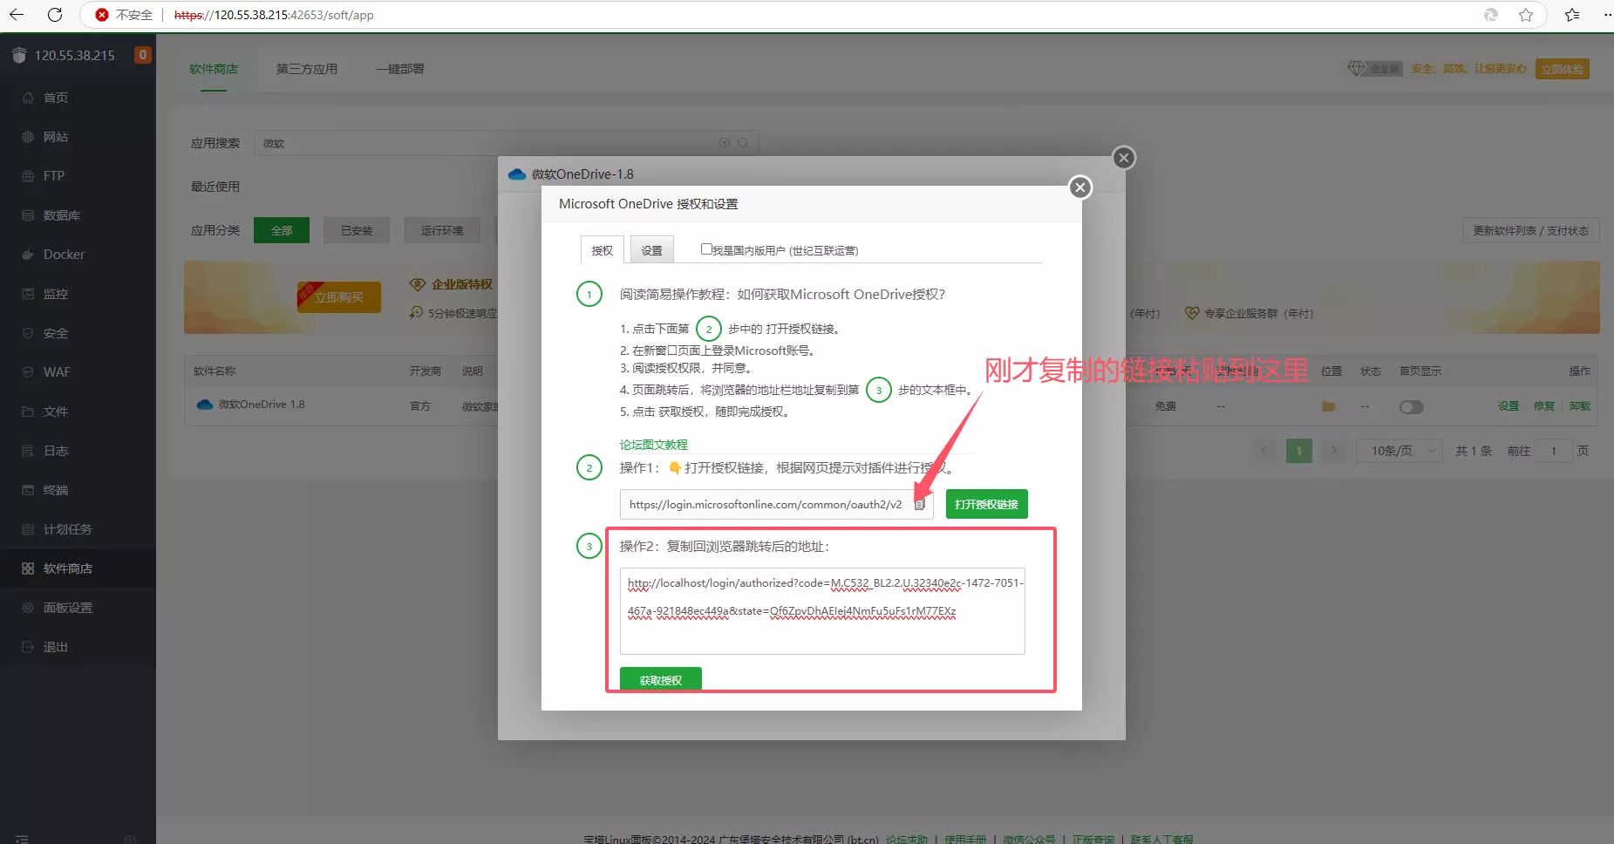The image size is (1614, 844).
Task: Switch to the 设置 tab in the dialog
Action: [651, 249]
